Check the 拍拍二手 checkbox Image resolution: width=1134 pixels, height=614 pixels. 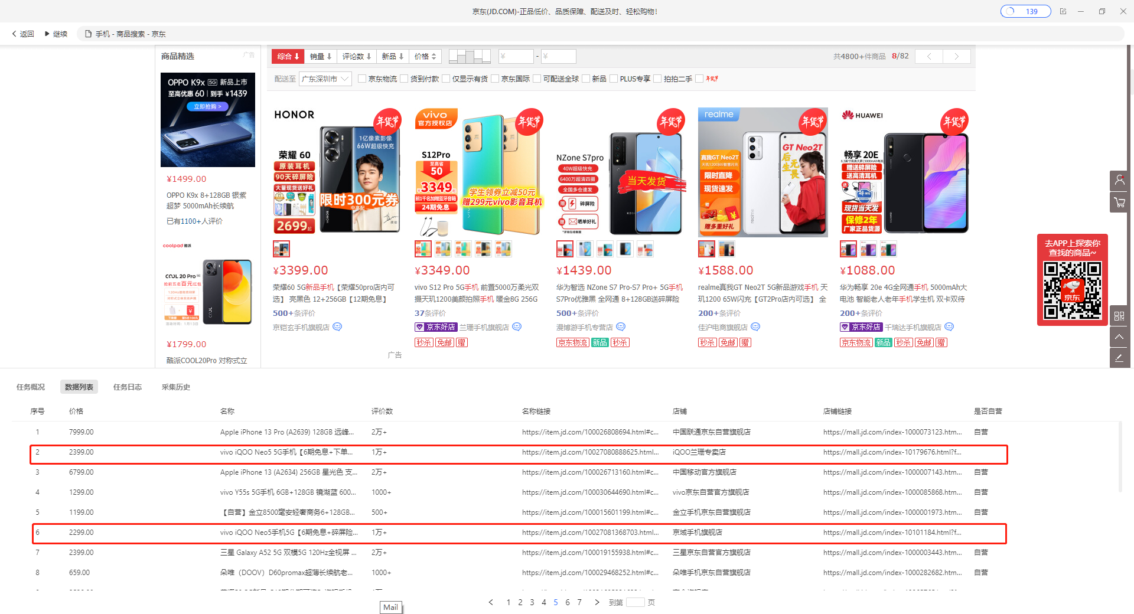tap(657, 79)
